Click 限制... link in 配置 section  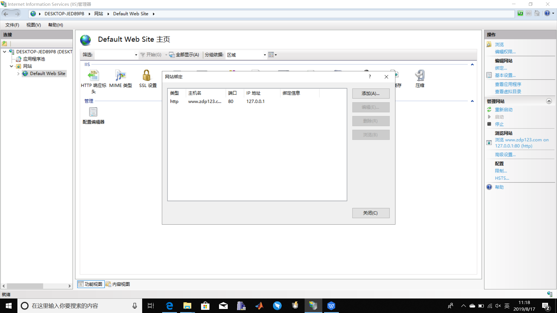tap(501, 171)
